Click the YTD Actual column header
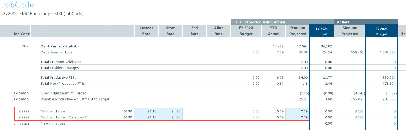The width and height of the screenshot is (406, 130). pos(273,31)
